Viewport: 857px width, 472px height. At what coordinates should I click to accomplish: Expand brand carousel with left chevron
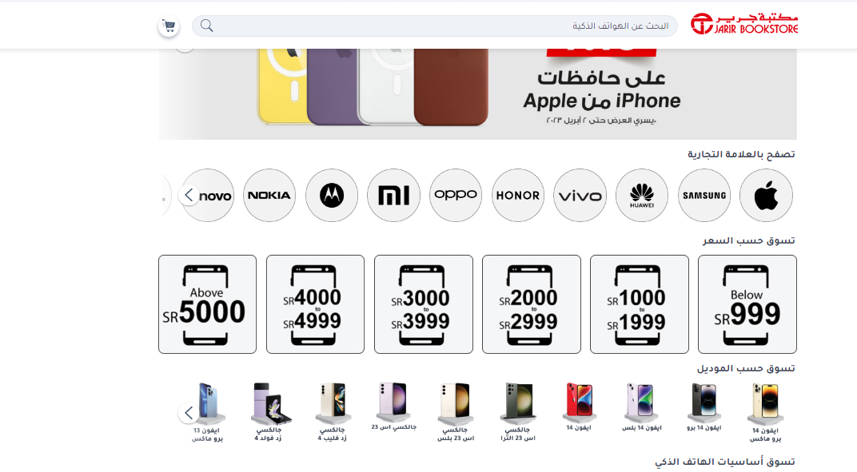tap(189, 195)
